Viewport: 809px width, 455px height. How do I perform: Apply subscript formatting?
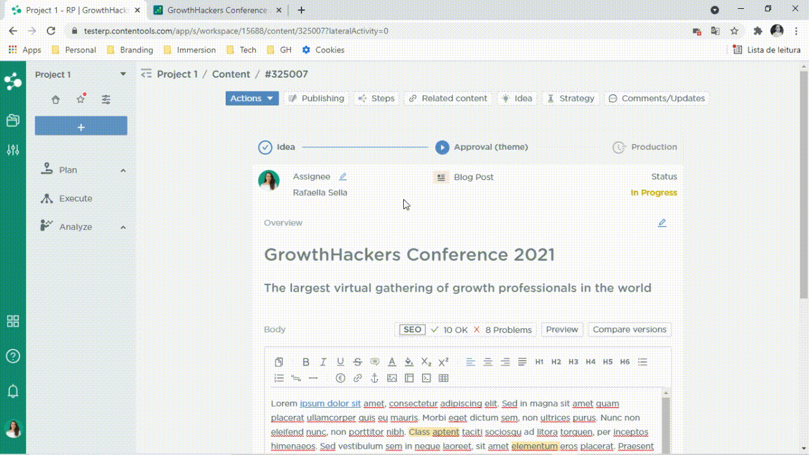[x=426, y=362]
